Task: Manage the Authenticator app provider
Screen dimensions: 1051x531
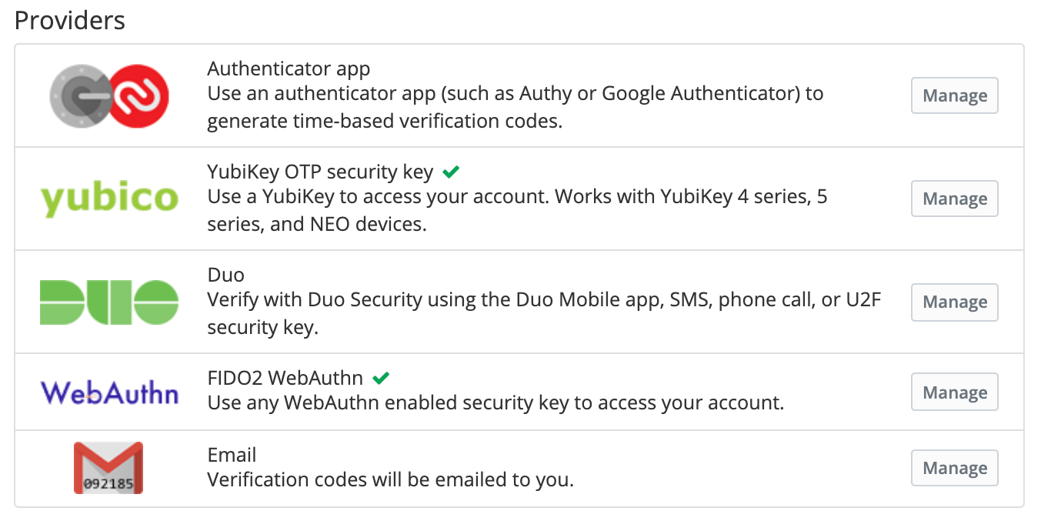Action: tap(954, 95)
